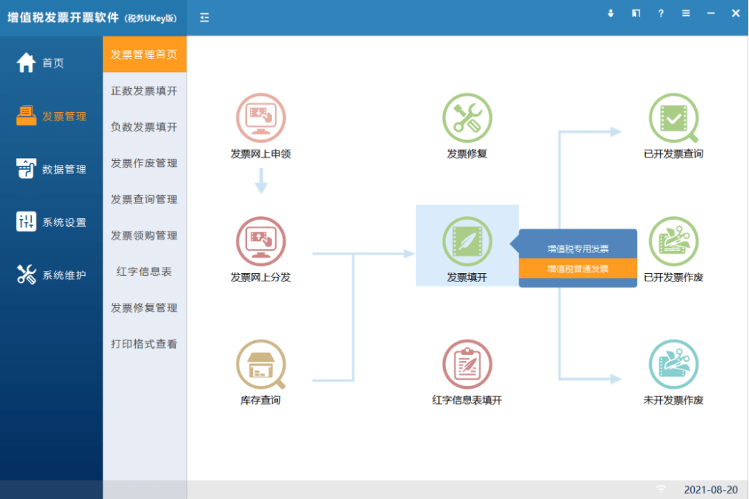Click the 发票网上申领 caption text

pyautogui.click(x=261, y=154)
